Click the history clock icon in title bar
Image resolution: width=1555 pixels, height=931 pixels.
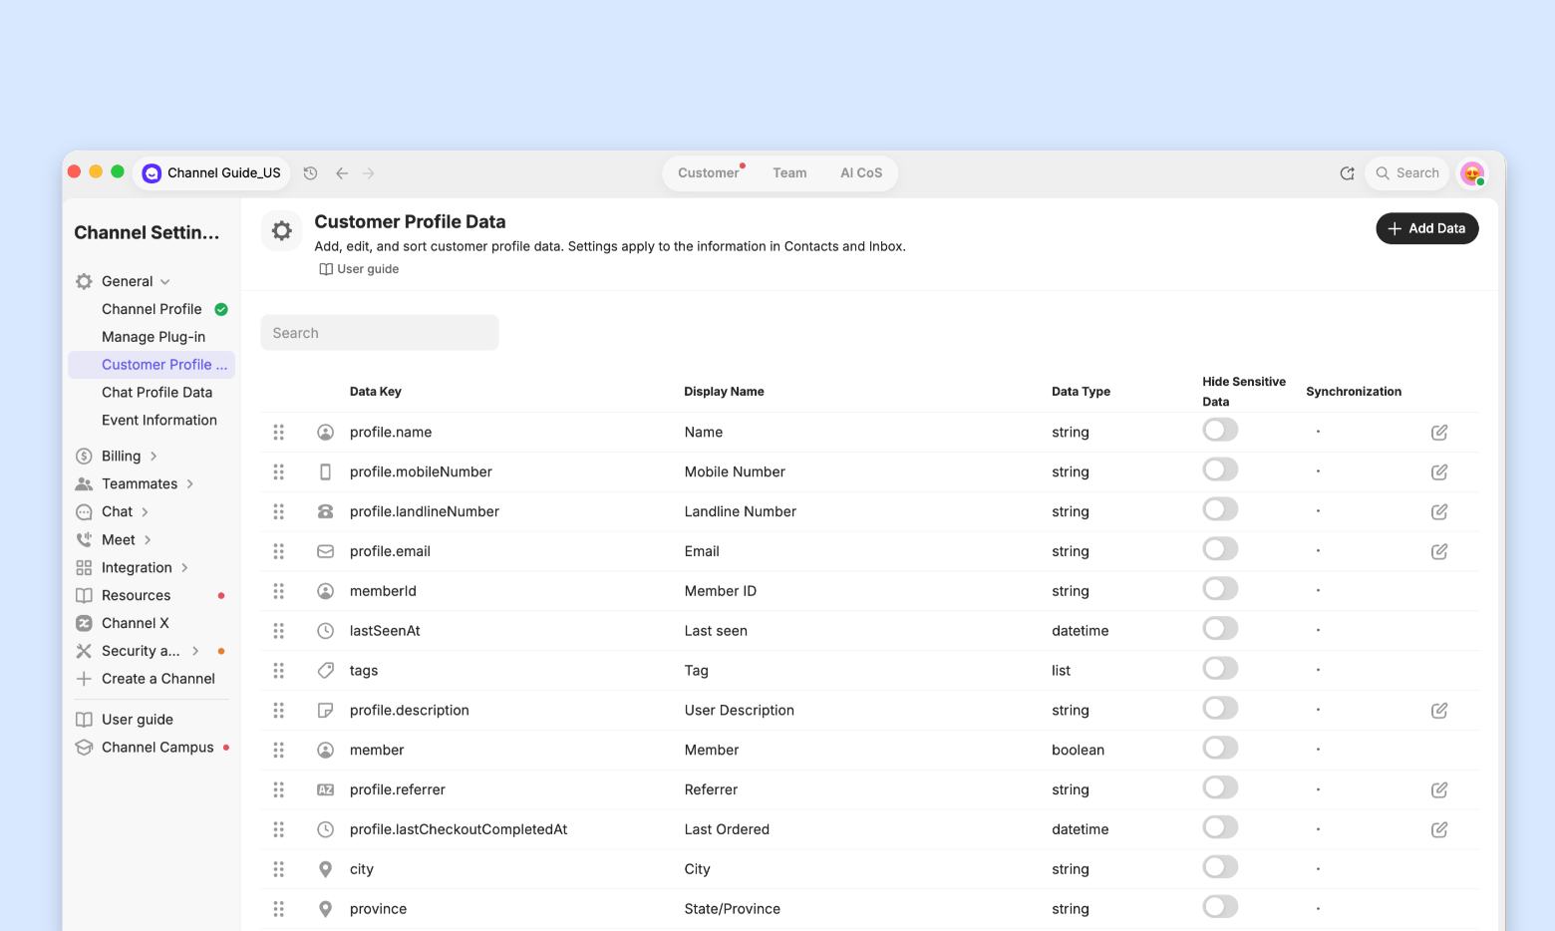click(311, 173)
